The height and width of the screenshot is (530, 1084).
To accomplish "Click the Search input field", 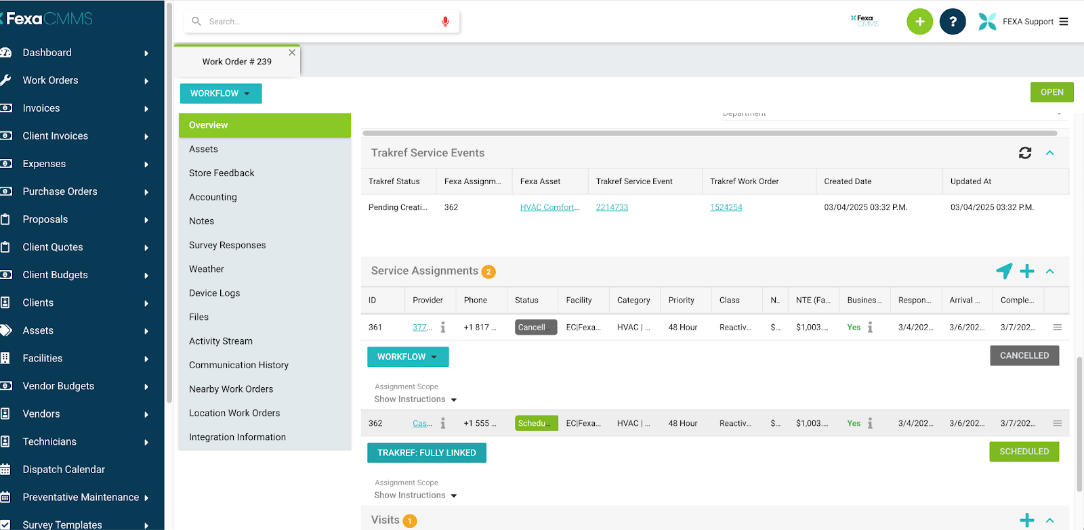I will point(322,22).
